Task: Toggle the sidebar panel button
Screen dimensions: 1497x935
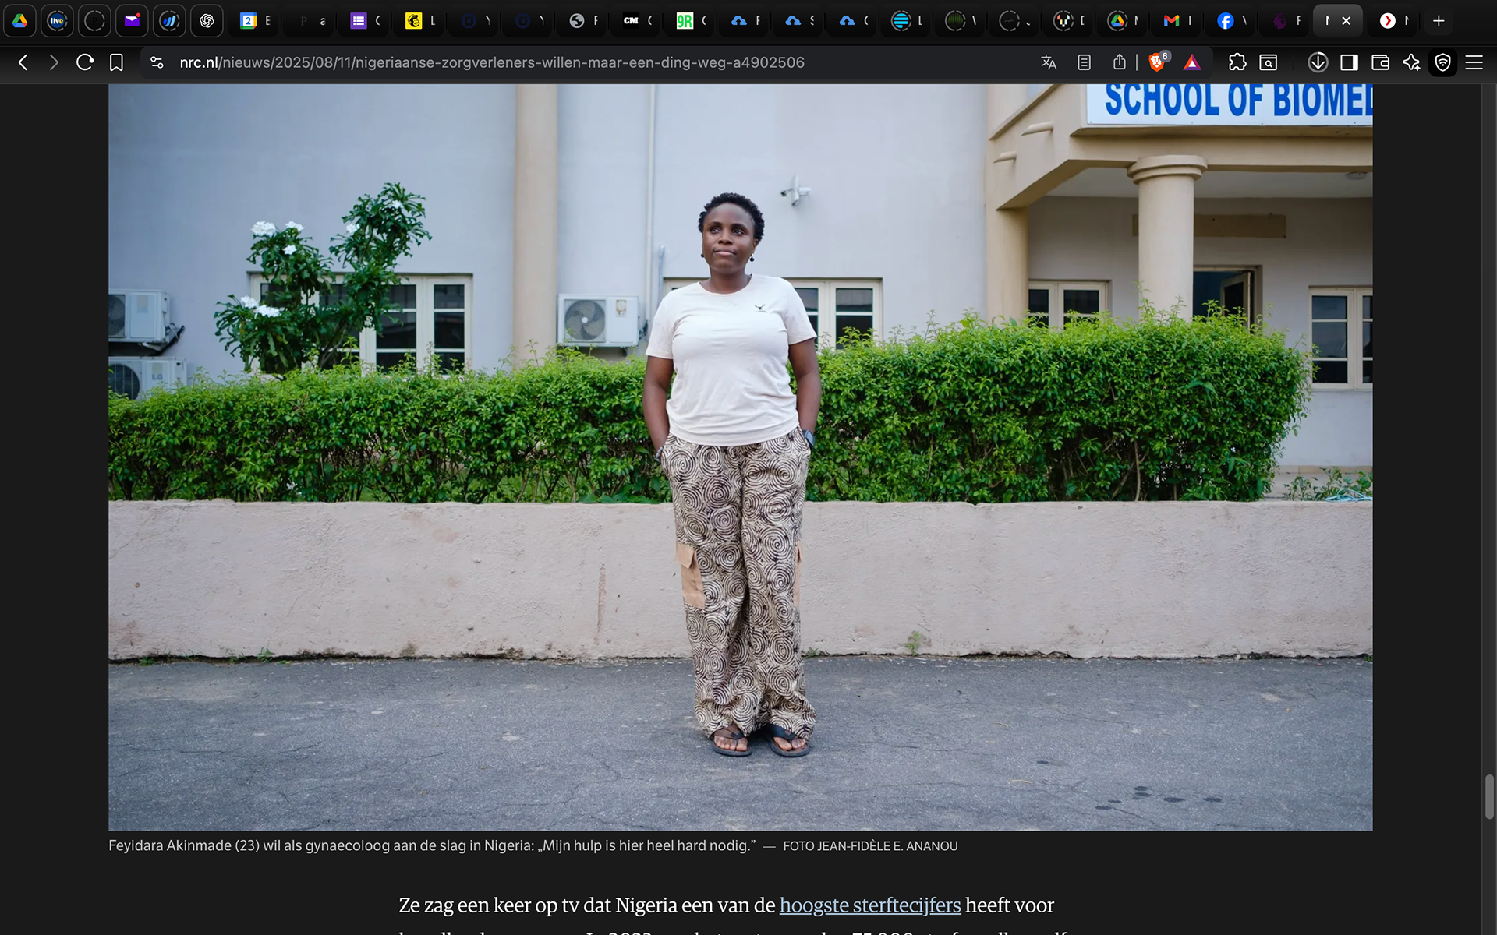Action: click(x=1349, y=62)
